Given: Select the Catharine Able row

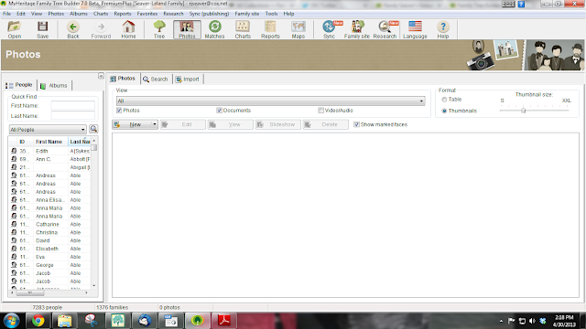Looking at the screenshot, I should click(50, 224).
